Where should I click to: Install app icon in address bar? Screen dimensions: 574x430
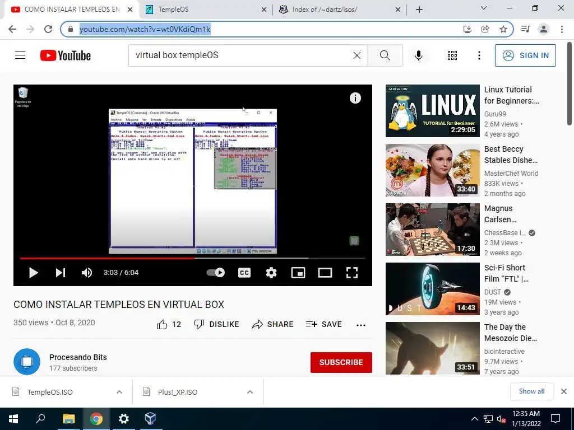pos(467,29)
